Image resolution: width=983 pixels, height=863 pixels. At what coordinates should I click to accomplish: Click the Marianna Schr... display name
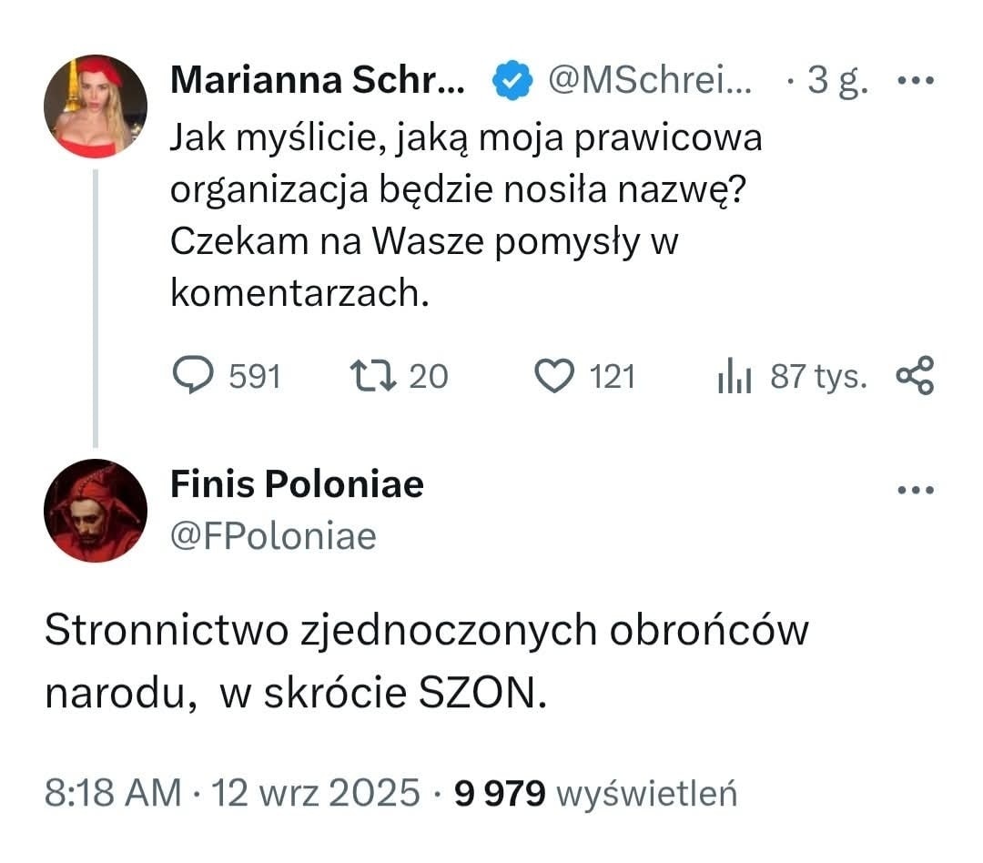pos(317,82)
